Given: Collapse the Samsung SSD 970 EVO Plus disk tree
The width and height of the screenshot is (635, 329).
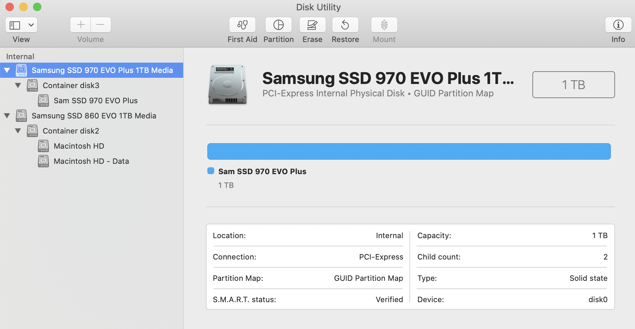Looking at the screenshot, I should (7, 70).
